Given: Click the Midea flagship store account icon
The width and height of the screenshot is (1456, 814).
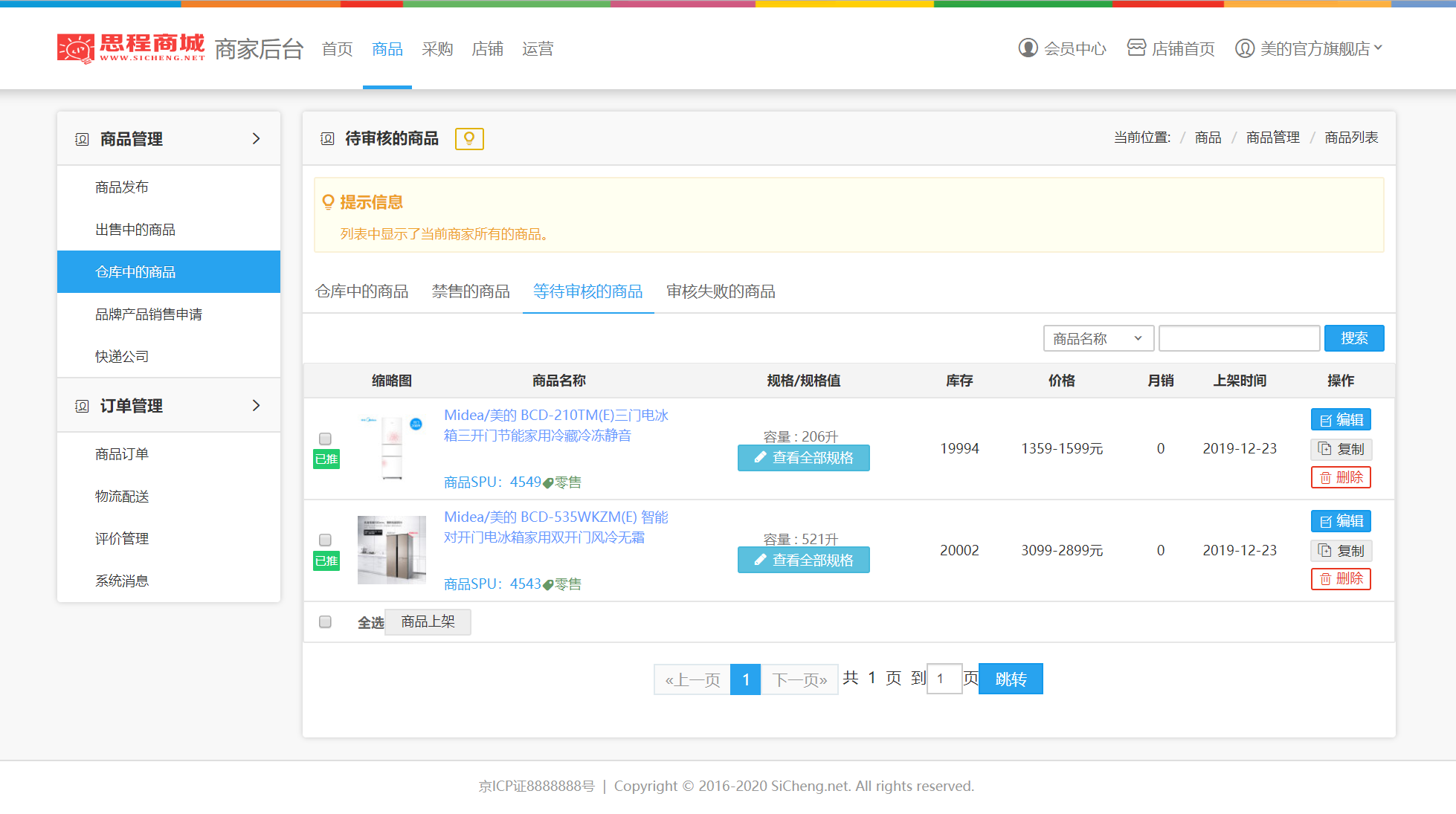Looking at the screenshot, I should (x=1245, y=48).
